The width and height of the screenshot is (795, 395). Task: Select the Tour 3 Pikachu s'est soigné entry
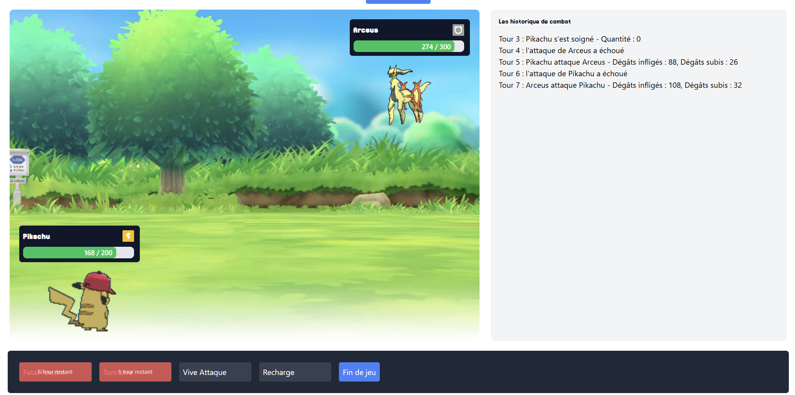(x=570, y=39)
